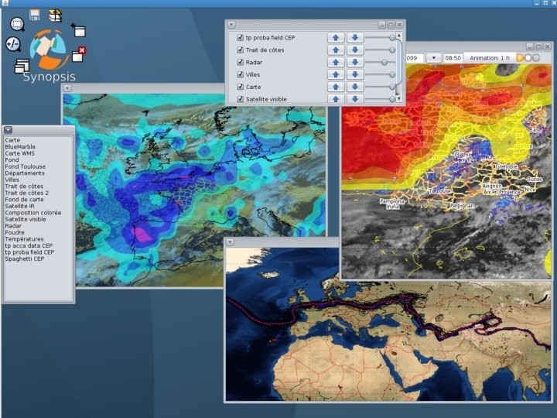Maximize the layer panel window
Image resolution: width=557 pixels, height=418 pixels.
pos(391,25)
